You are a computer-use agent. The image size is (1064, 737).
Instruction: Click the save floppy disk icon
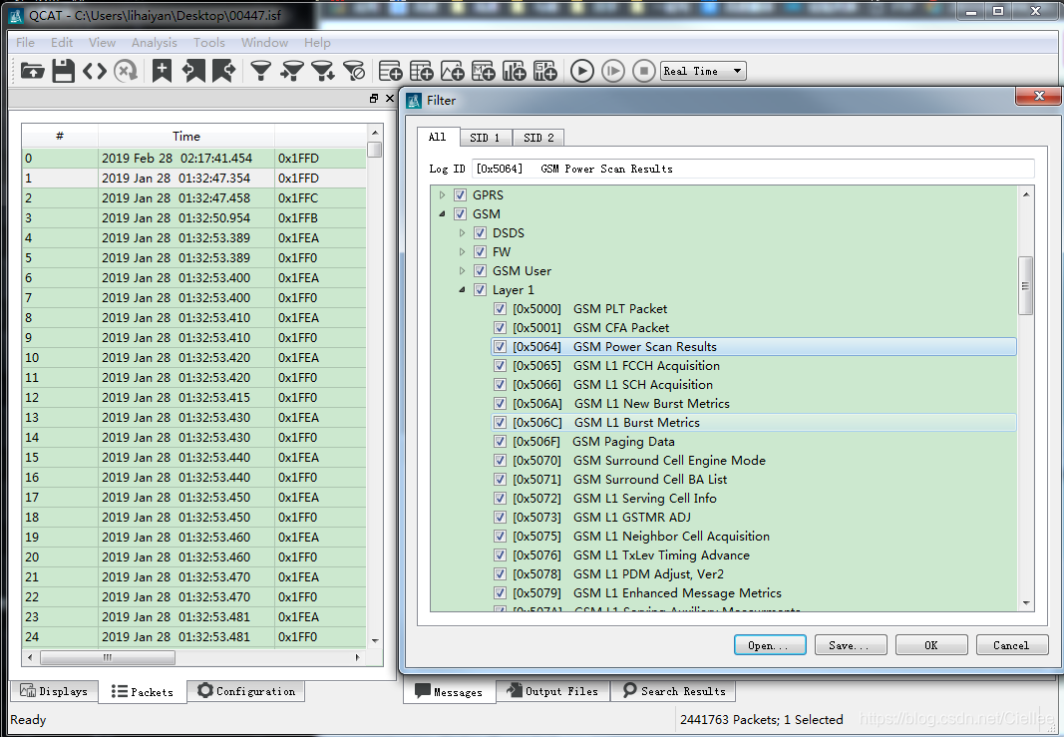[63, 71]
